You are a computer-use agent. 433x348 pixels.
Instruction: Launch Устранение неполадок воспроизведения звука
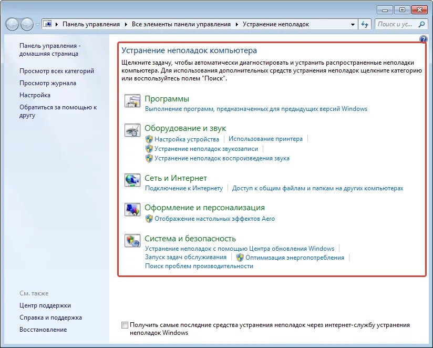coord(222,158)
